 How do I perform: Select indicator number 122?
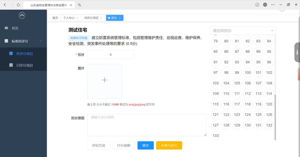pos(226,115)
